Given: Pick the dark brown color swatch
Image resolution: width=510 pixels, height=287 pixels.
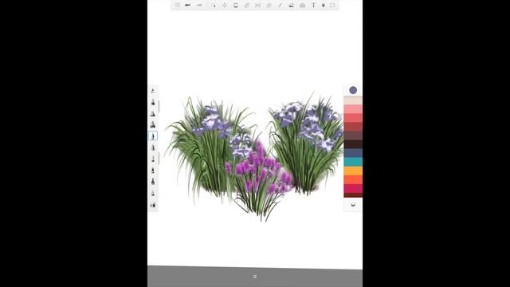Looking at the screenshot, I should 353,144.
